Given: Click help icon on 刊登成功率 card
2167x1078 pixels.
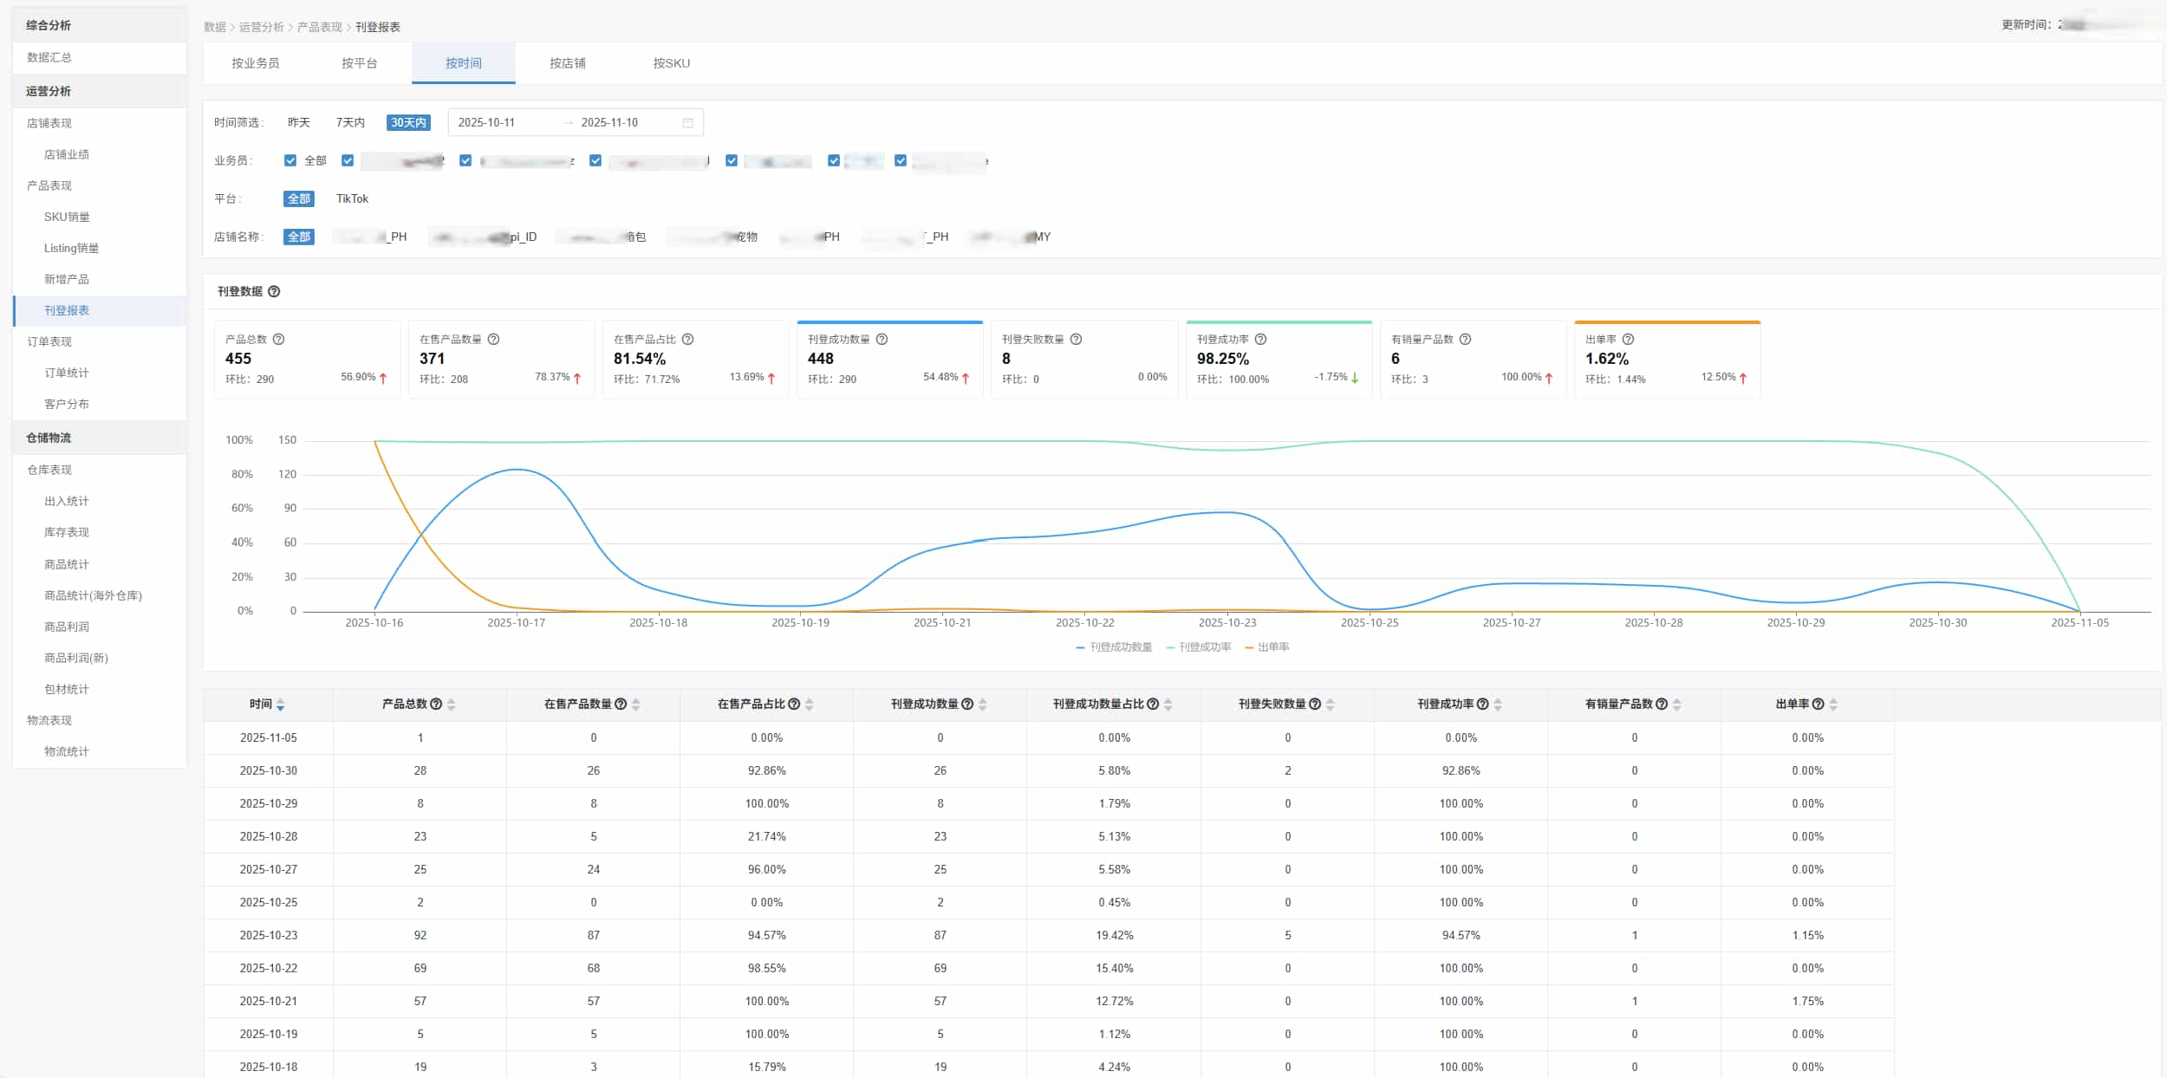Looking at the screenshot, I should [1260, 339].
